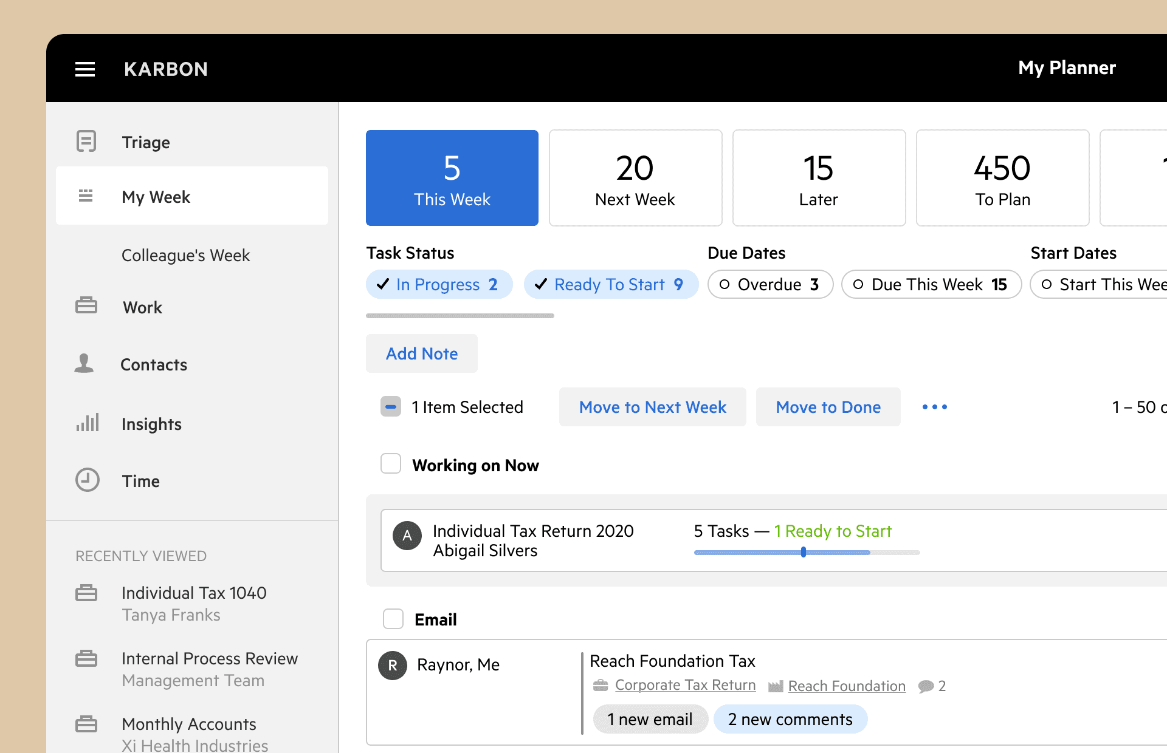Image resolution: width=1167 pixels, height=753 pixels.
Task: Click the Triage inbox icon
Action: tap(86, 141)
